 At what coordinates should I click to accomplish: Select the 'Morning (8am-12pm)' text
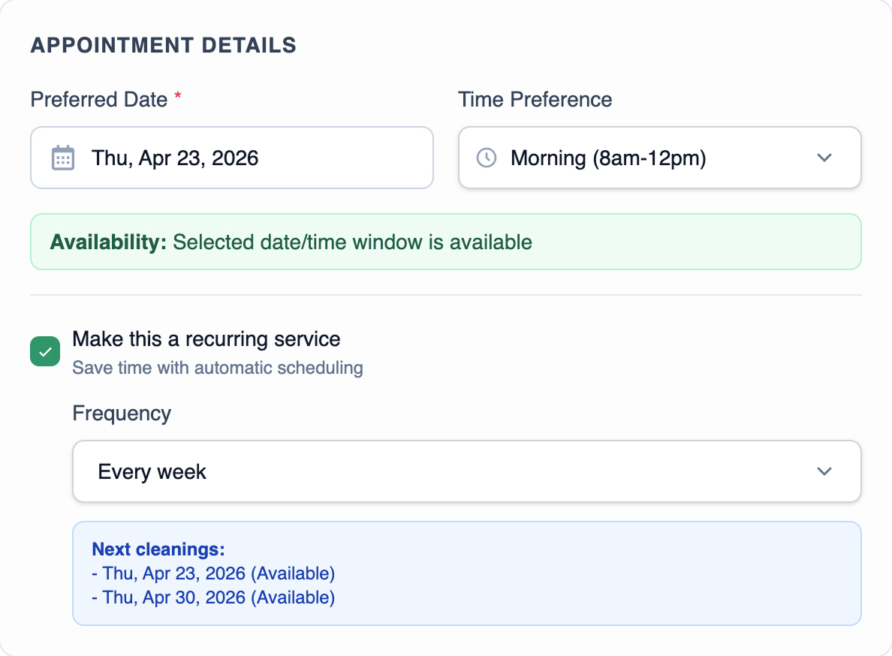(x=608, y=158)
